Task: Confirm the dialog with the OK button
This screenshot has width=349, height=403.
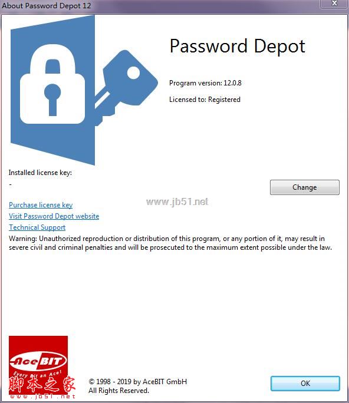Action: [305, 383]
